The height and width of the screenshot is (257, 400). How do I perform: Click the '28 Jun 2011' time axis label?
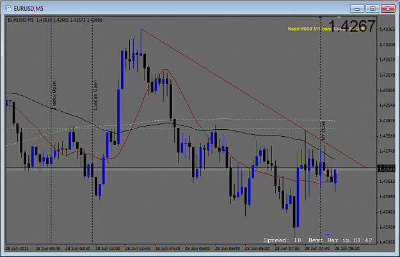pos(17,248)
